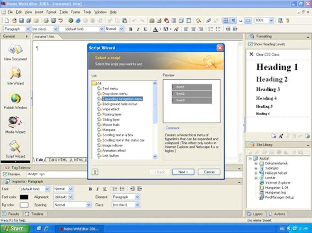Open the Table menu
The image size is (312, 233).
pyautogui.click(x=64, y=12)
